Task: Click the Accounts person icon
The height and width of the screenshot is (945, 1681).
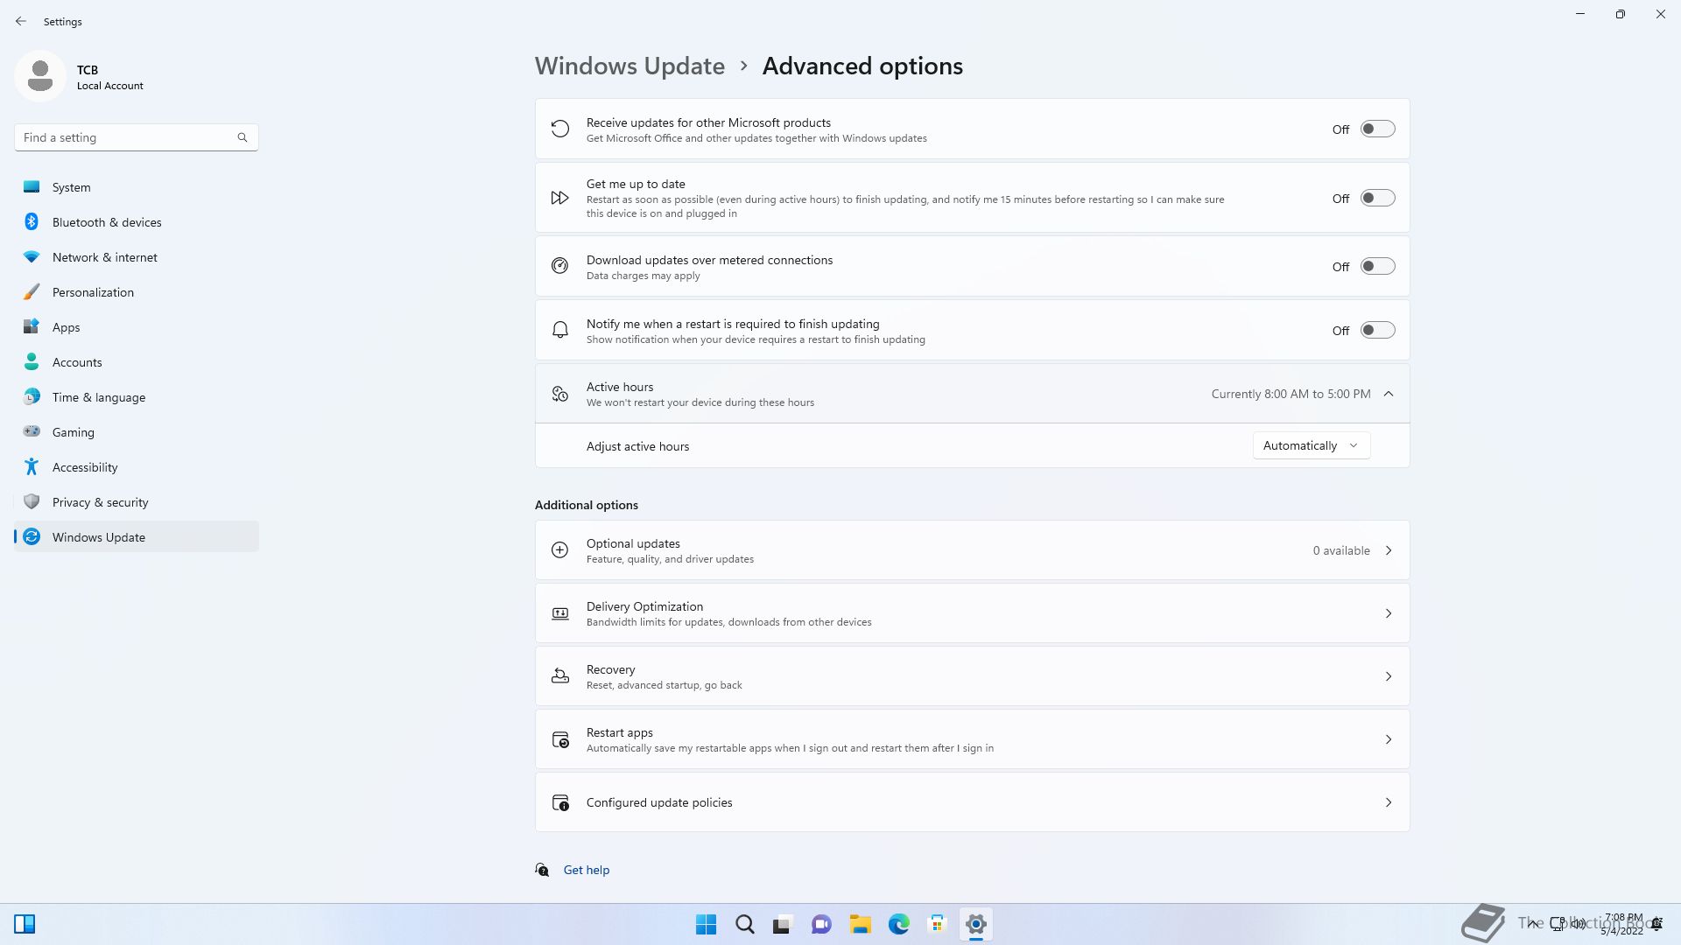Action: (32, 361)
